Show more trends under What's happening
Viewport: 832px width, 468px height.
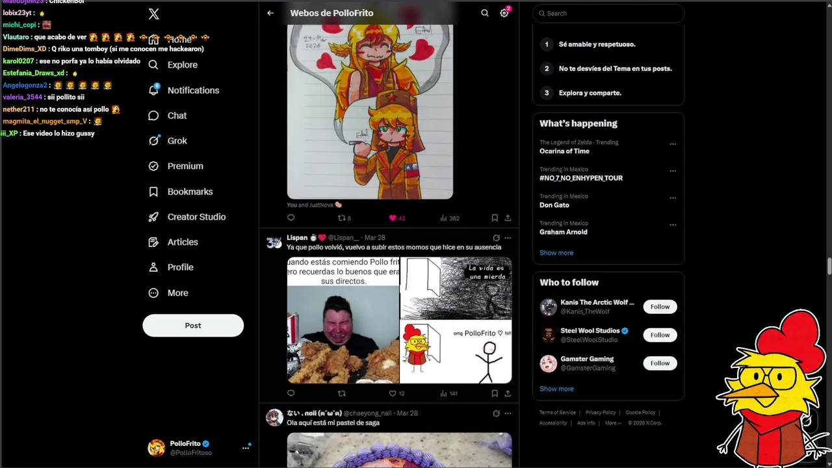556,253
